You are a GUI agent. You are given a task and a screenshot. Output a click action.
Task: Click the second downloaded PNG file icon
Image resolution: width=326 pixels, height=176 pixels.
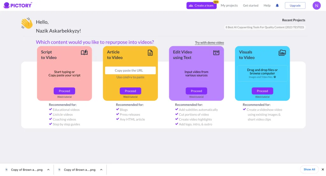pos(59,170)
